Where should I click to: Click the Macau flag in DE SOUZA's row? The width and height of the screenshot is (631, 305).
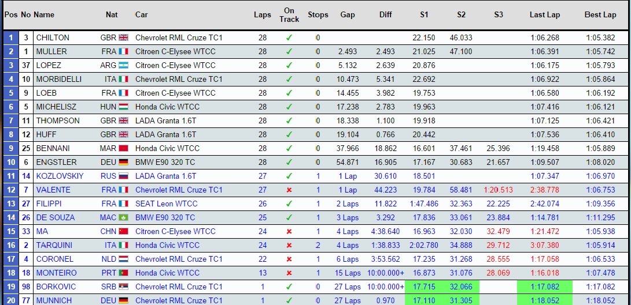point(123,217)
